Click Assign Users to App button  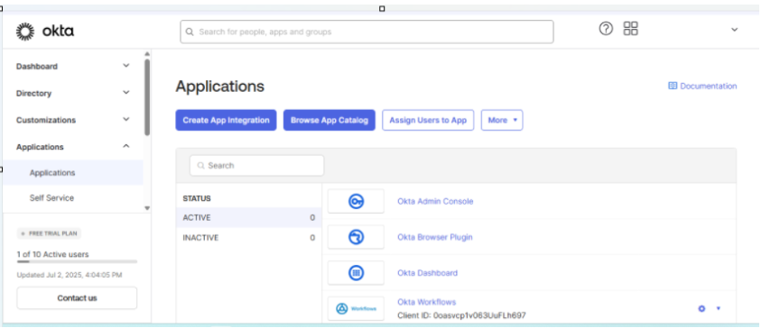[x=428, y=120]
